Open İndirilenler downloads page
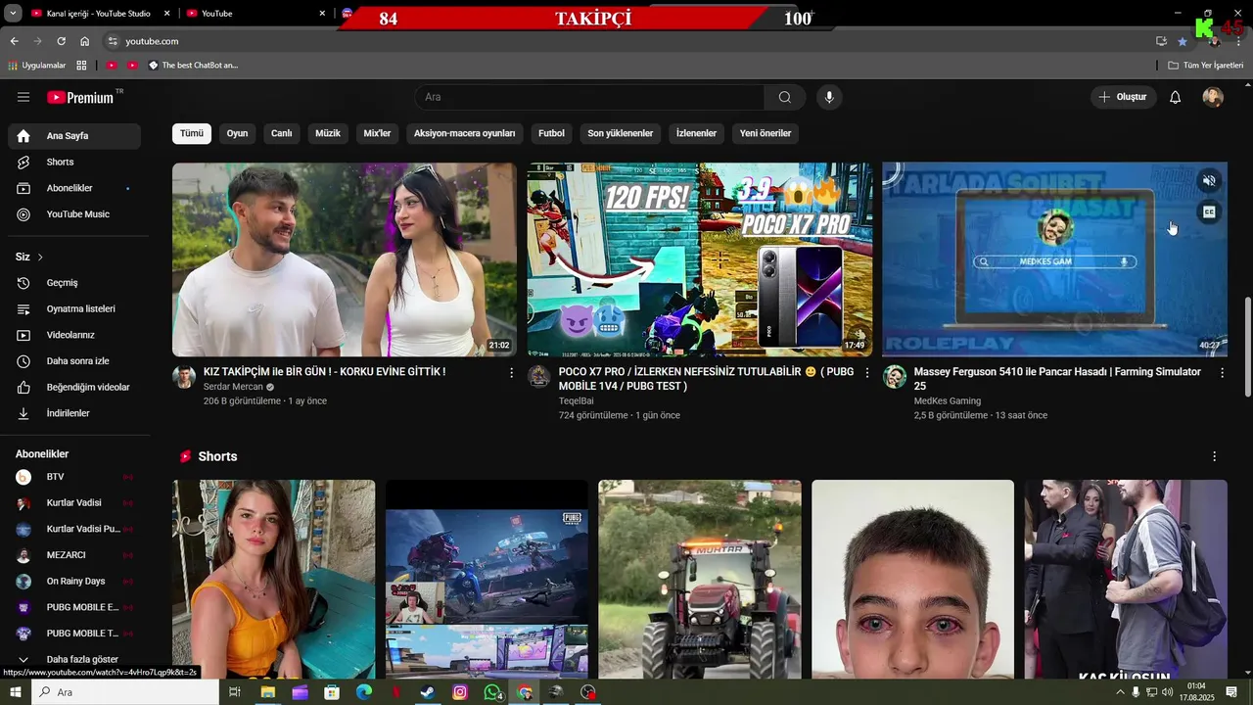The image size is (1253, 705). click(74, 413)
